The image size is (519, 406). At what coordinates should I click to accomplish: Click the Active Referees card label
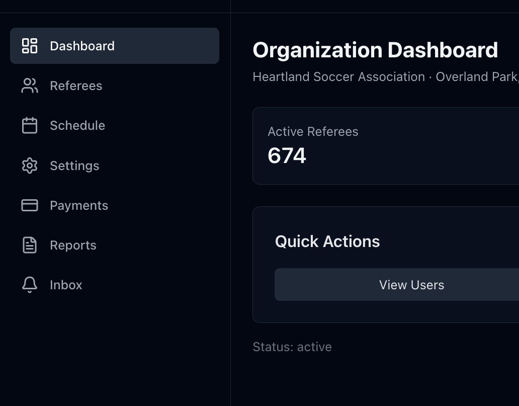(x=313, y=131)
